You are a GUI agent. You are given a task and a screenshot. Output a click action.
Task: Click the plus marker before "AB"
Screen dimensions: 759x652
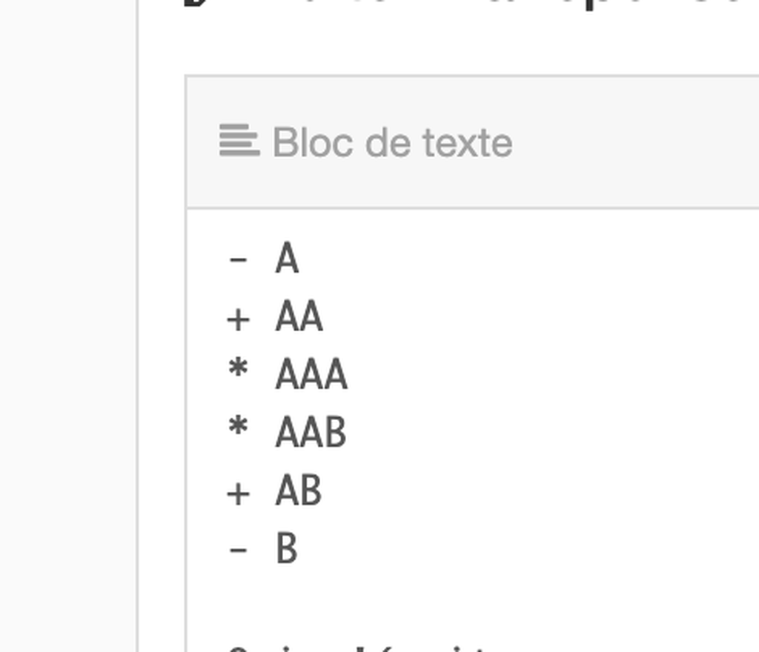(238, 494)
